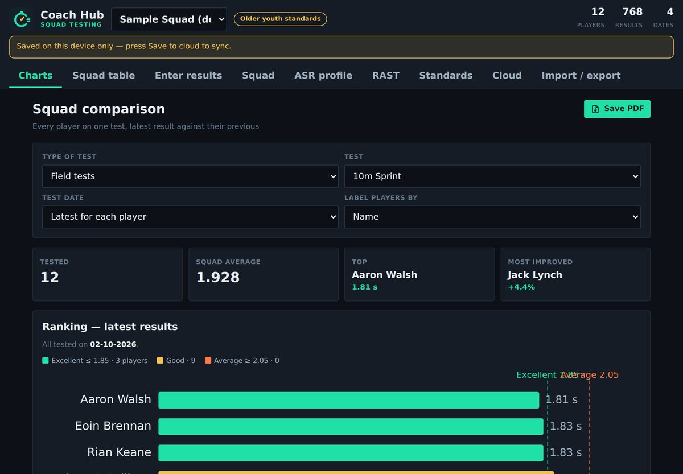View the Standards tab

click(446, 76)
